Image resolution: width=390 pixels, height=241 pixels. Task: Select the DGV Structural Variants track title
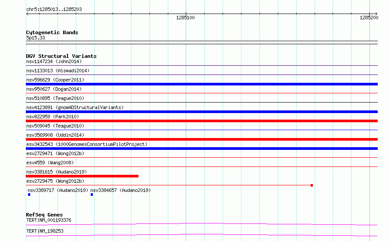pos(61,56)
